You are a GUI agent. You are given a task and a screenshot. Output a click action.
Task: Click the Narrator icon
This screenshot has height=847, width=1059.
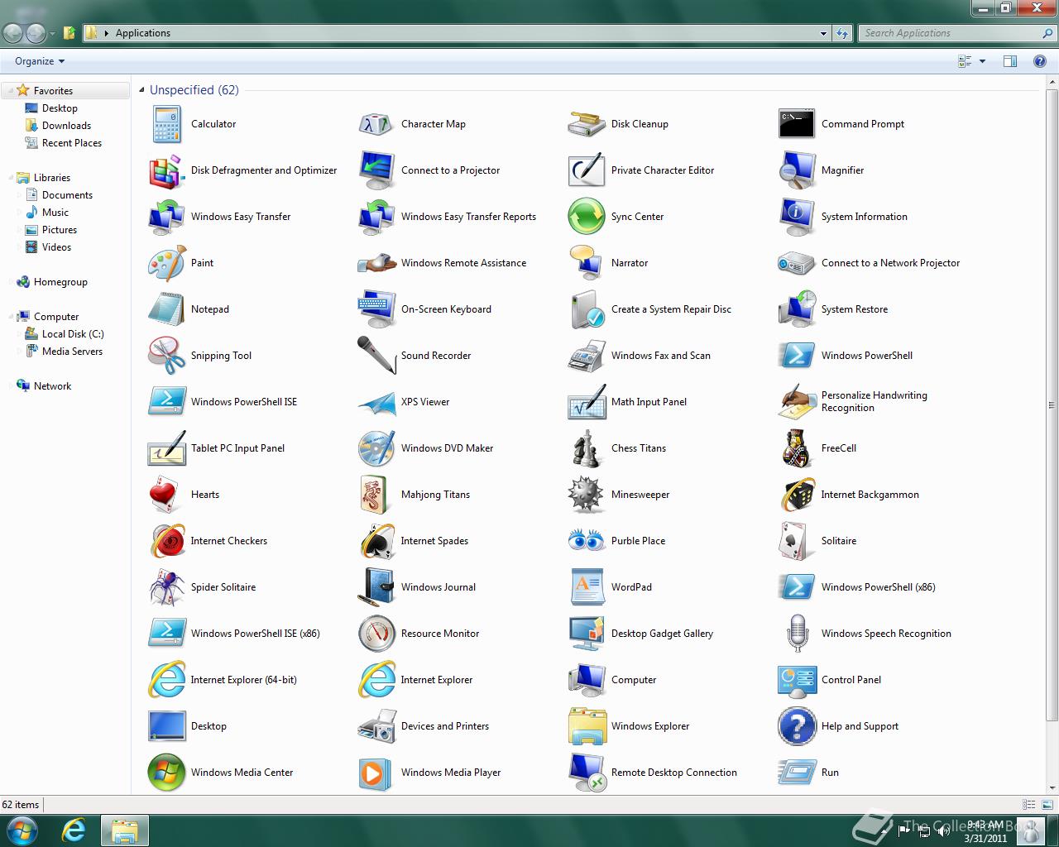coord(587,263)
